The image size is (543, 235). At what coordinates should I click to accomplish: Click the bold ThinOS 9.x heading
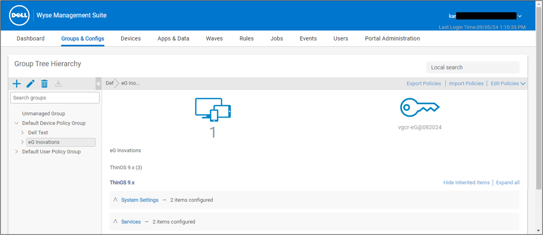tap(122, 183)
